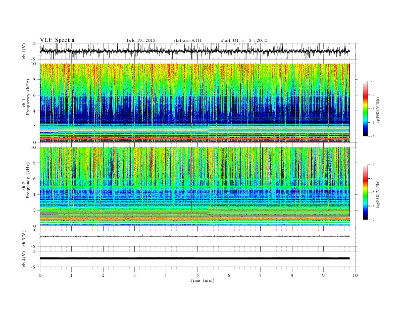Click the ch.2 "Frequency (kHz)" axis label
The image size is (400, 309).
28,180
